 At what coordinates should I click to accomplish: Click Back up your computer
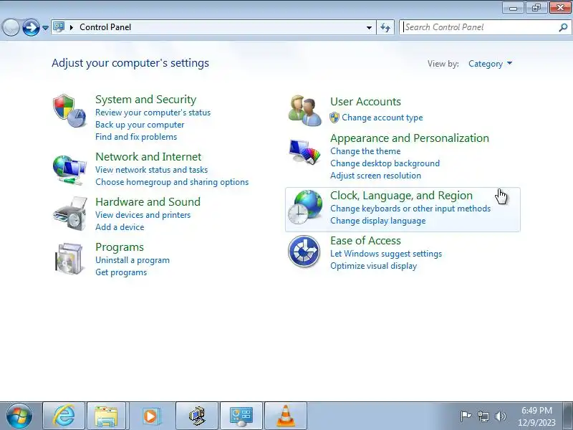[140, 124]
